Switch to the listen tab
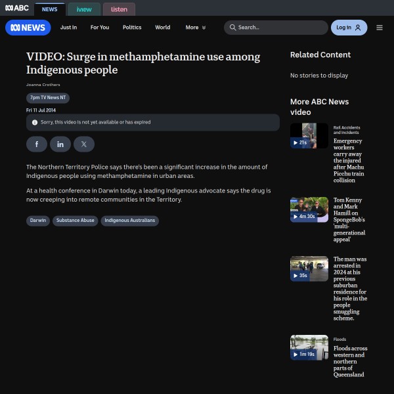 coord(119,9)
